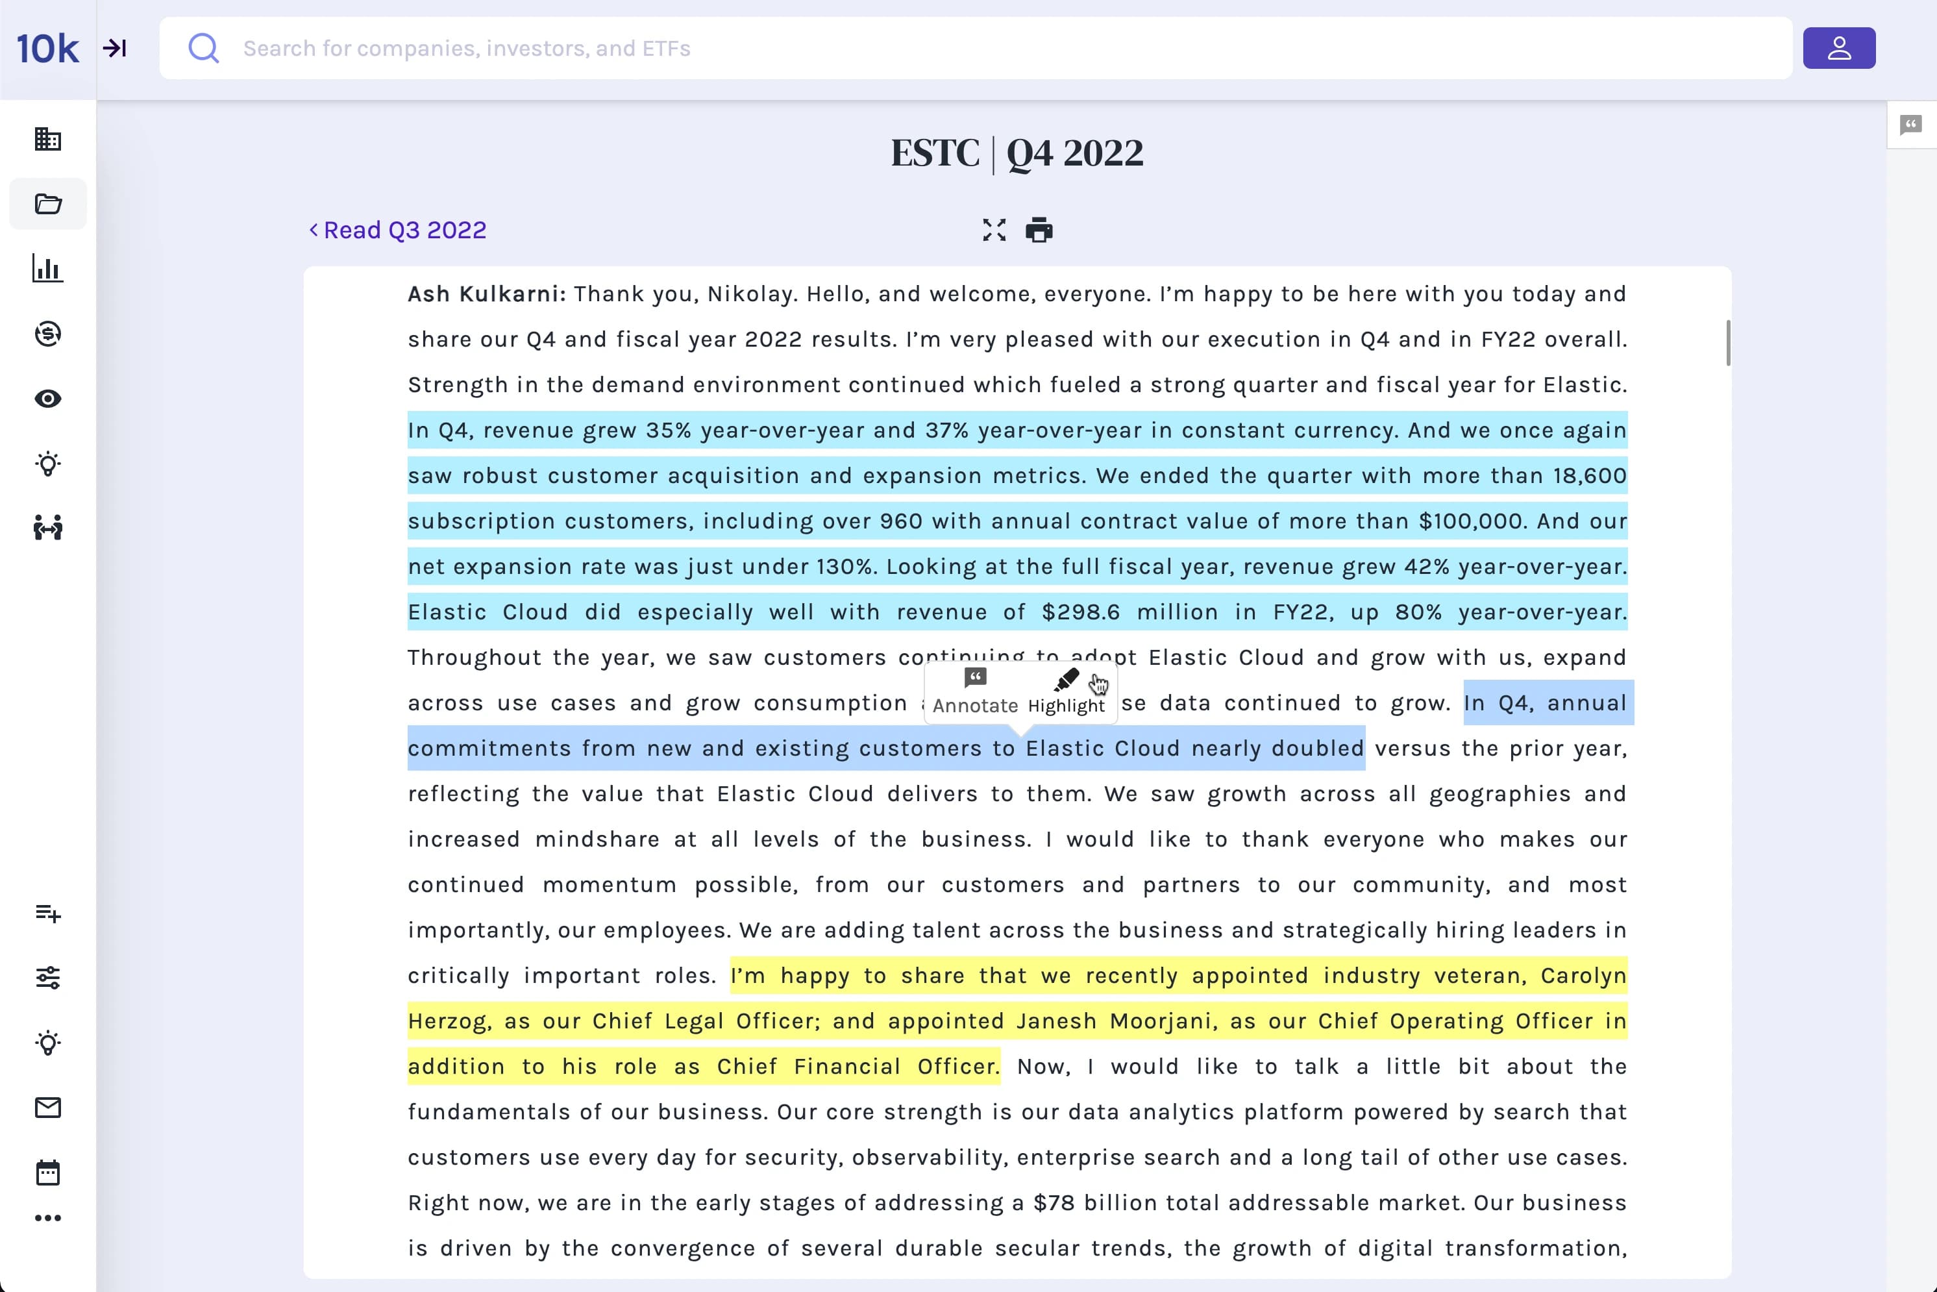The width and height of the screenshot is (1937, 1292).
Task: Click the yellow highlighted Carolyn Herzog passage
Action: pyautogui.click(x=1018, y=1021)
